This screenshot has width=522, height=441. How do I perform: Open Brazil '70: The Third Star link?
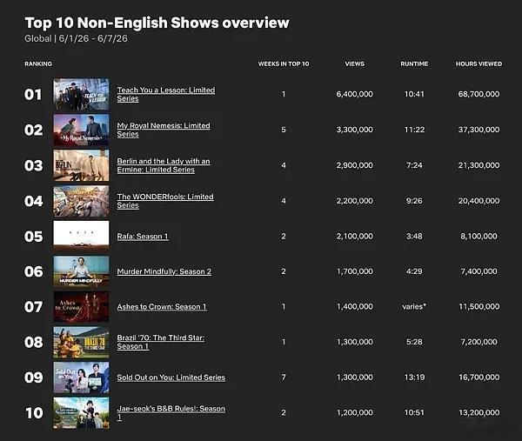(161, 342)
